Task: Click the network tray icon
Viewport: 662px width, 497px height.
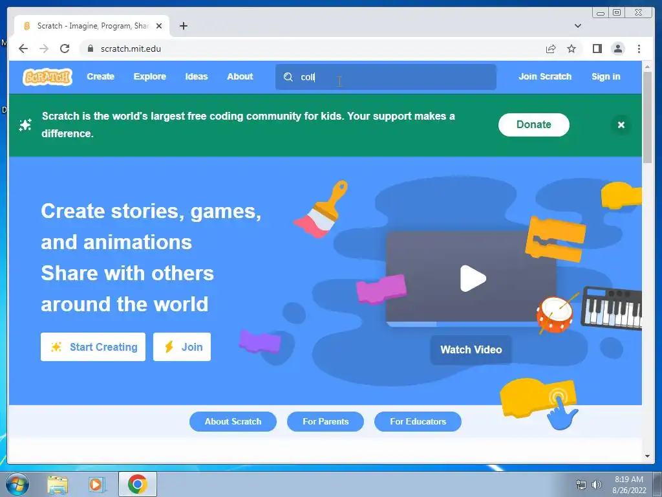Action: [581, 484]
